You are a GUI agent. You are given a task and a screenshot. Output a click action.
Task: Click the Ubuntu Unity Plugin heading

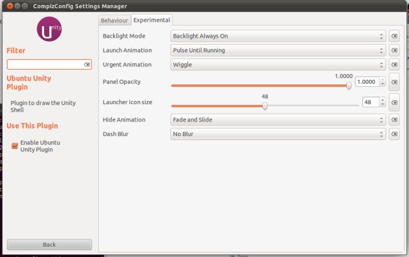[x=29, y=82]
